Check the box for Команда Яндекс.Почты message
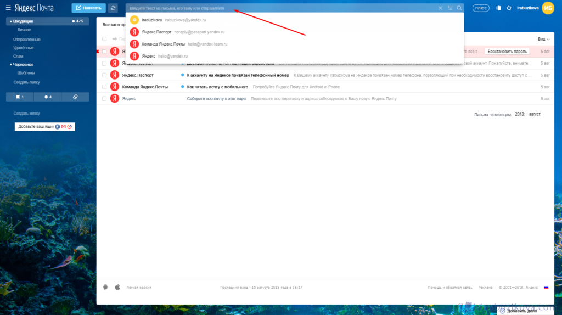 (x=104, y=87)
